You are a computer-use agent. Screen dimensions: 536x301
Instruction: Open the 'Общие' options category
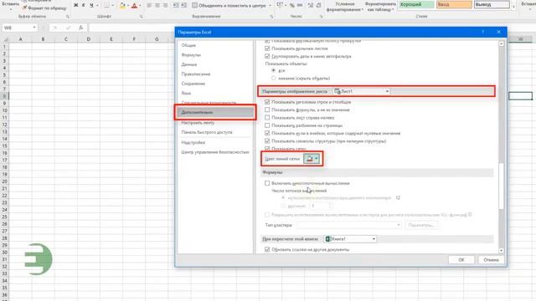[x=188, y=45]
